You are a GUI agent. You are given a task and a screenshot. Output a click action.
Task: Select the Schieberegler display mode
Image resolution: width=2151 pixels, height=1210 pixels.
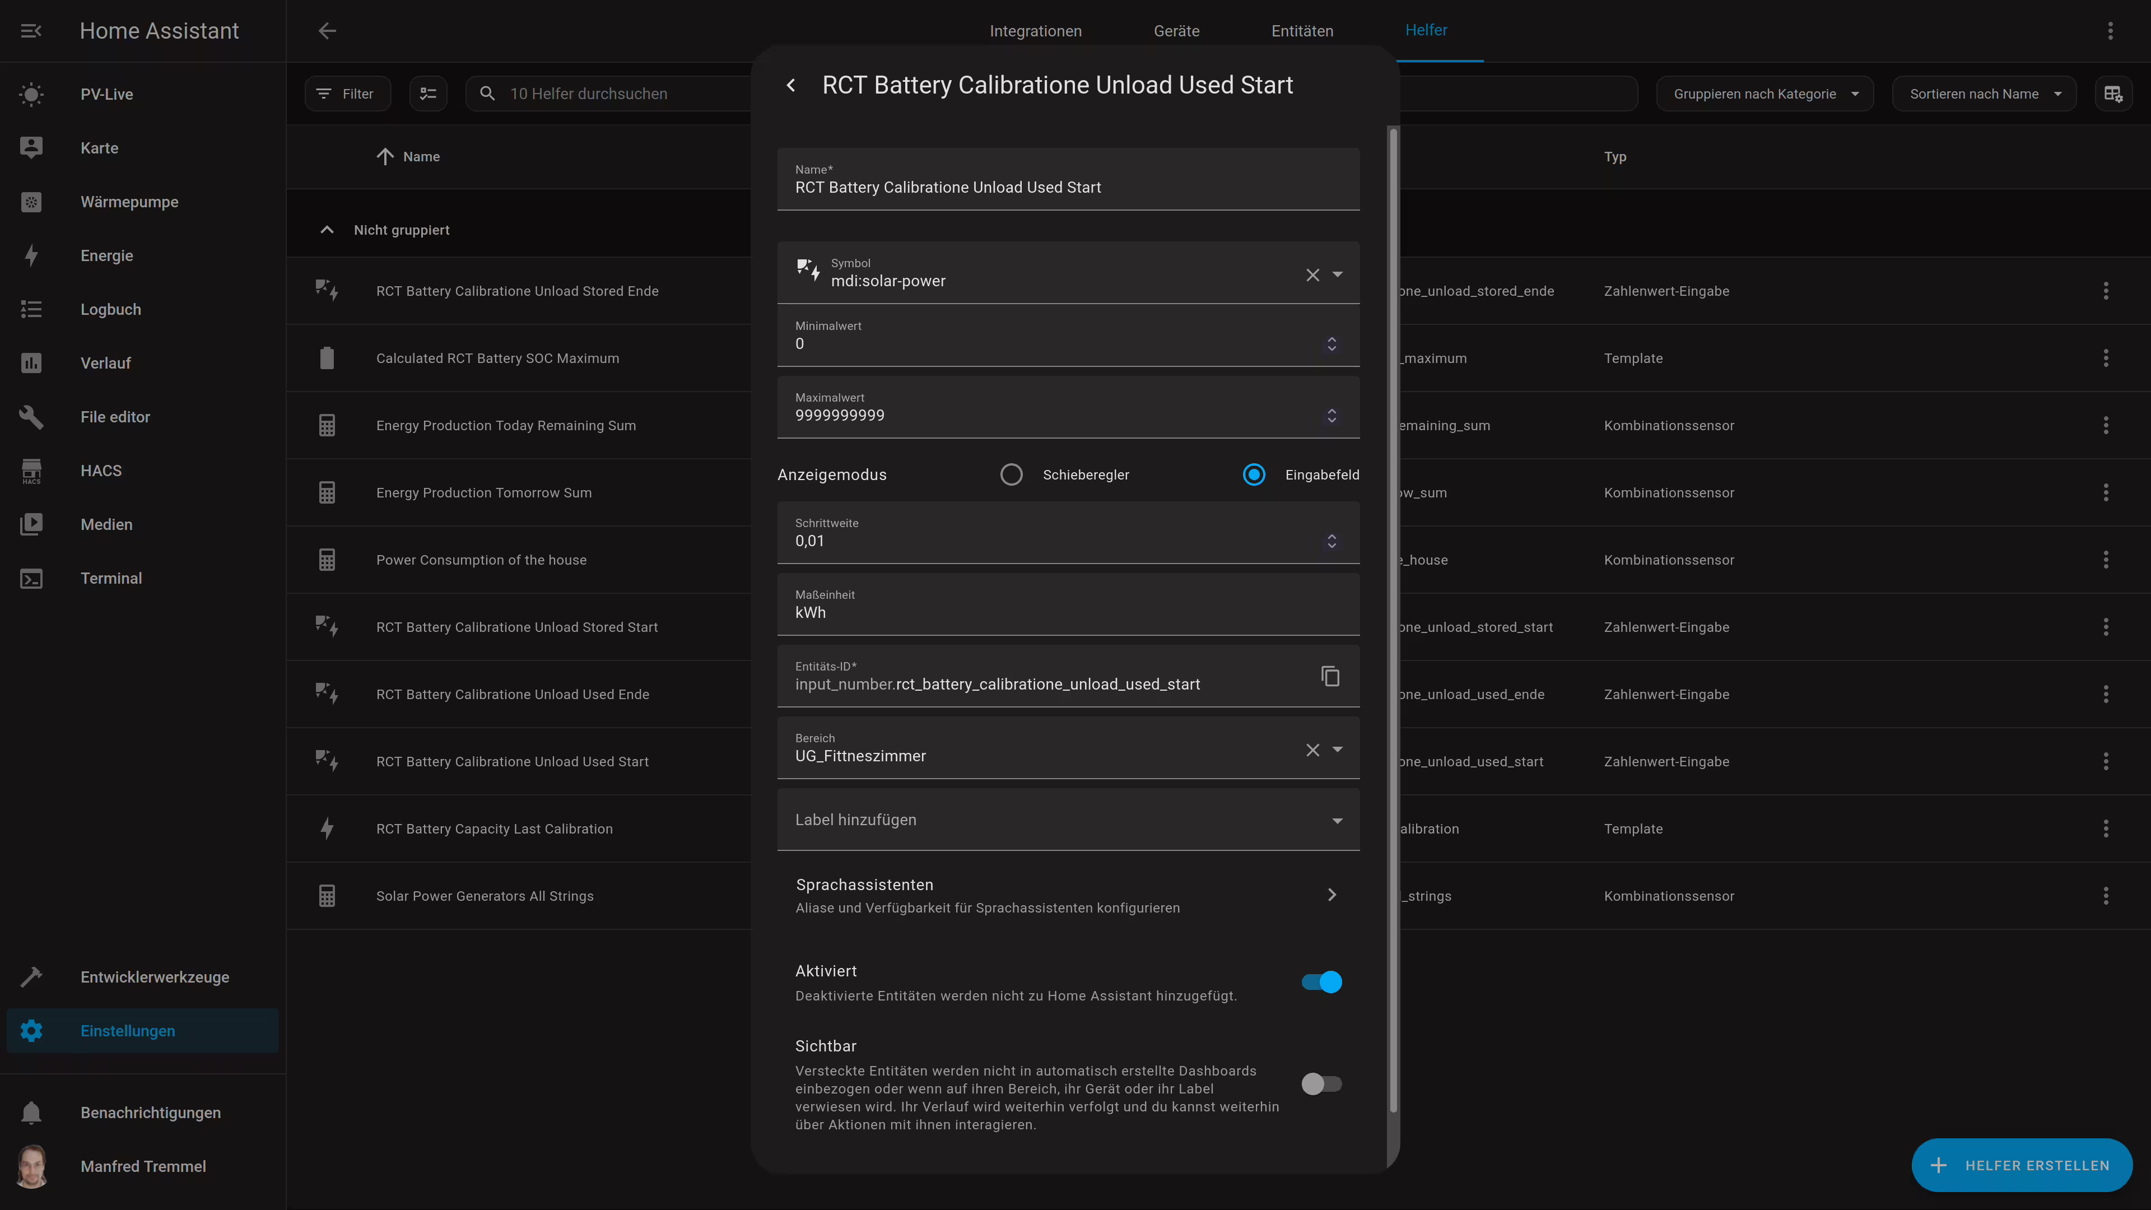pyautogui.click(x=1011, y=474)
